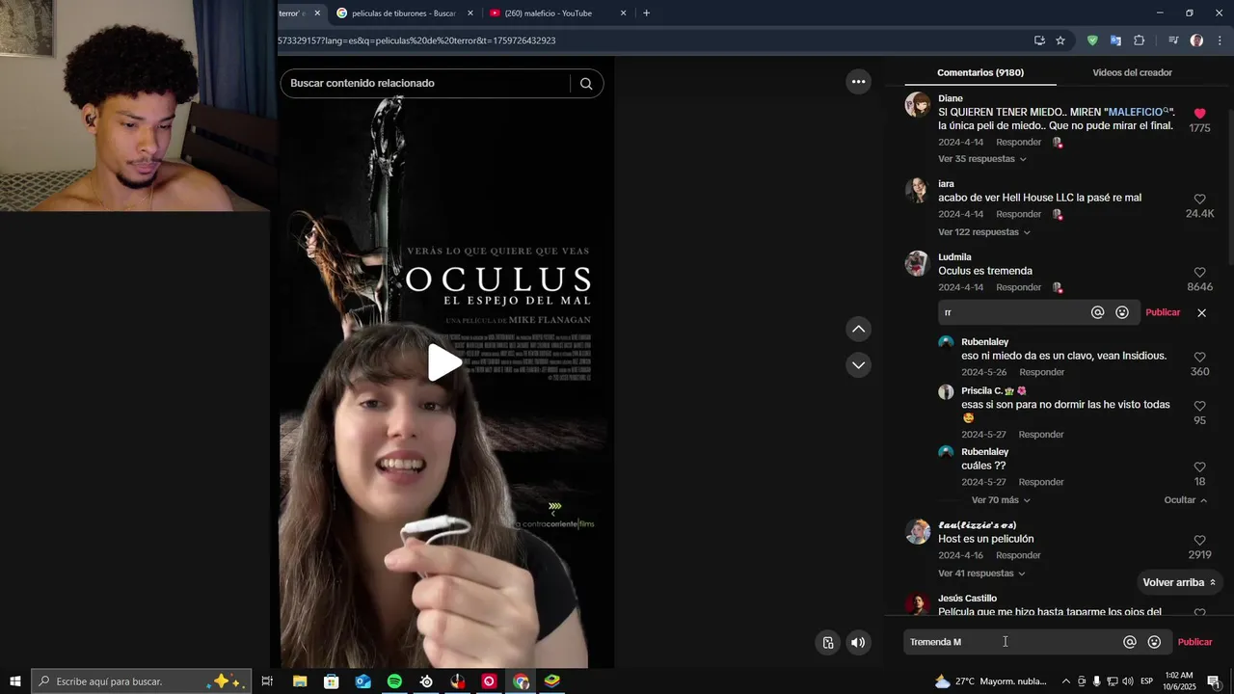Open the notifications center icon

click(x=1214, y=681)
